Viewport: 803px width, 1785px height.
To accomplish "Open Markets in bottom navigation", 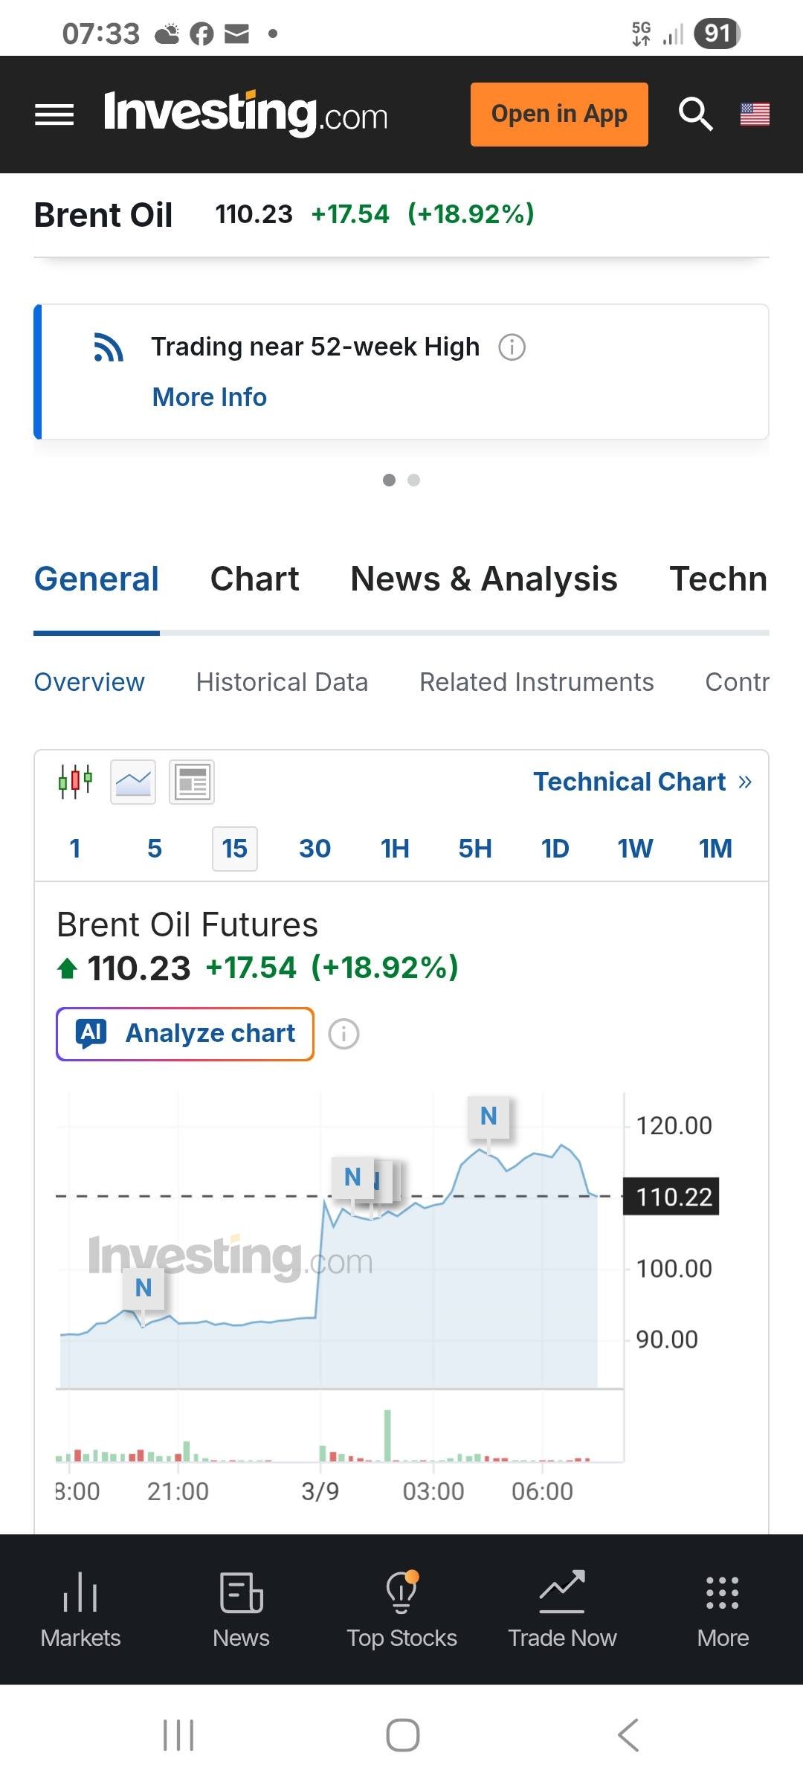I will (80, 1609).
